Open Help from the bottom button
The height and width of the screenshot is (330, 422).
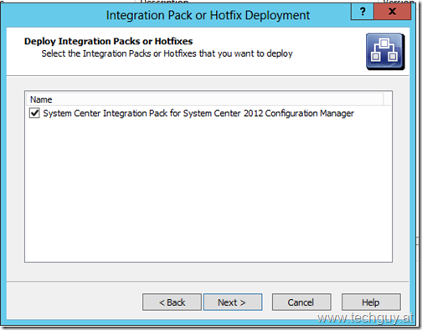[x=371, y=302]
